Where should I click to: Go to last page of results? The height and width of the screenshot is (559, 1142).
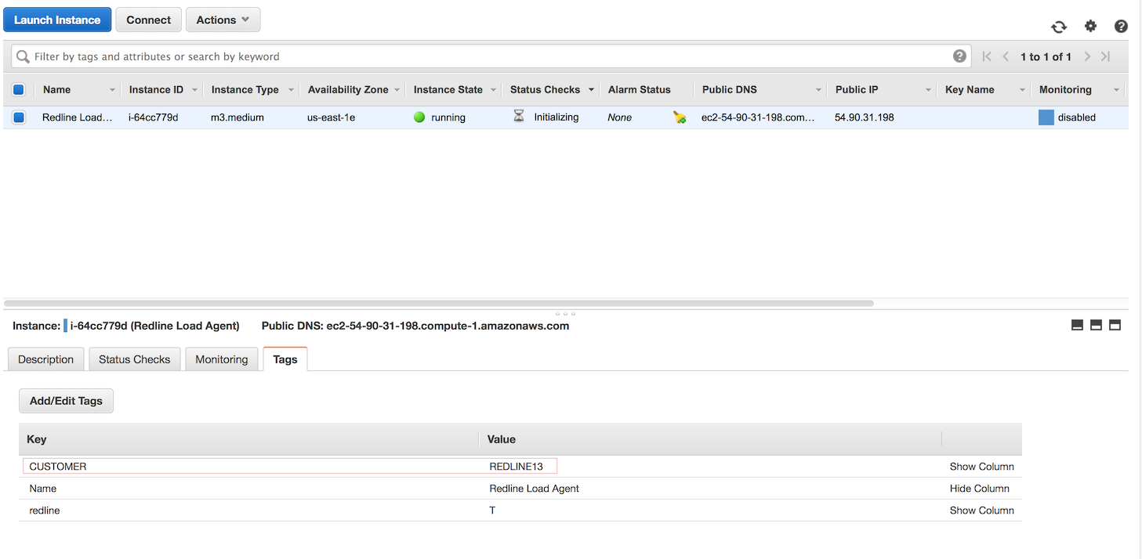pyautogui.click(x=1106, y=56)
